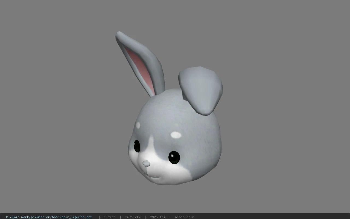
Task: Click the "1671 vtx" vertex count
Action: 133,217
